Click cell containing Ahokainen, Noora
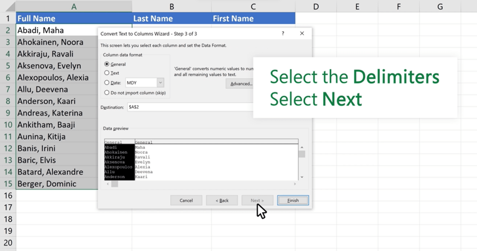 (57, 42)
